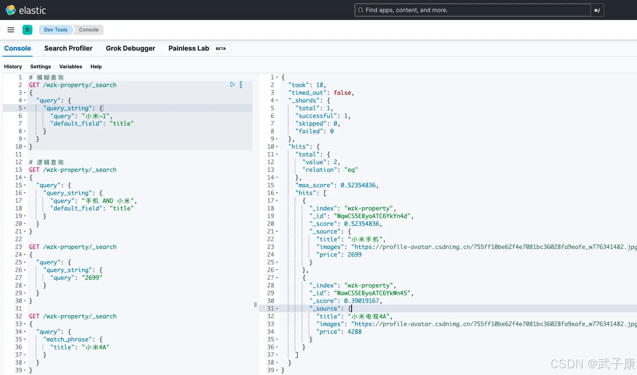Collapse the _shards block in response

coord(277,101)
